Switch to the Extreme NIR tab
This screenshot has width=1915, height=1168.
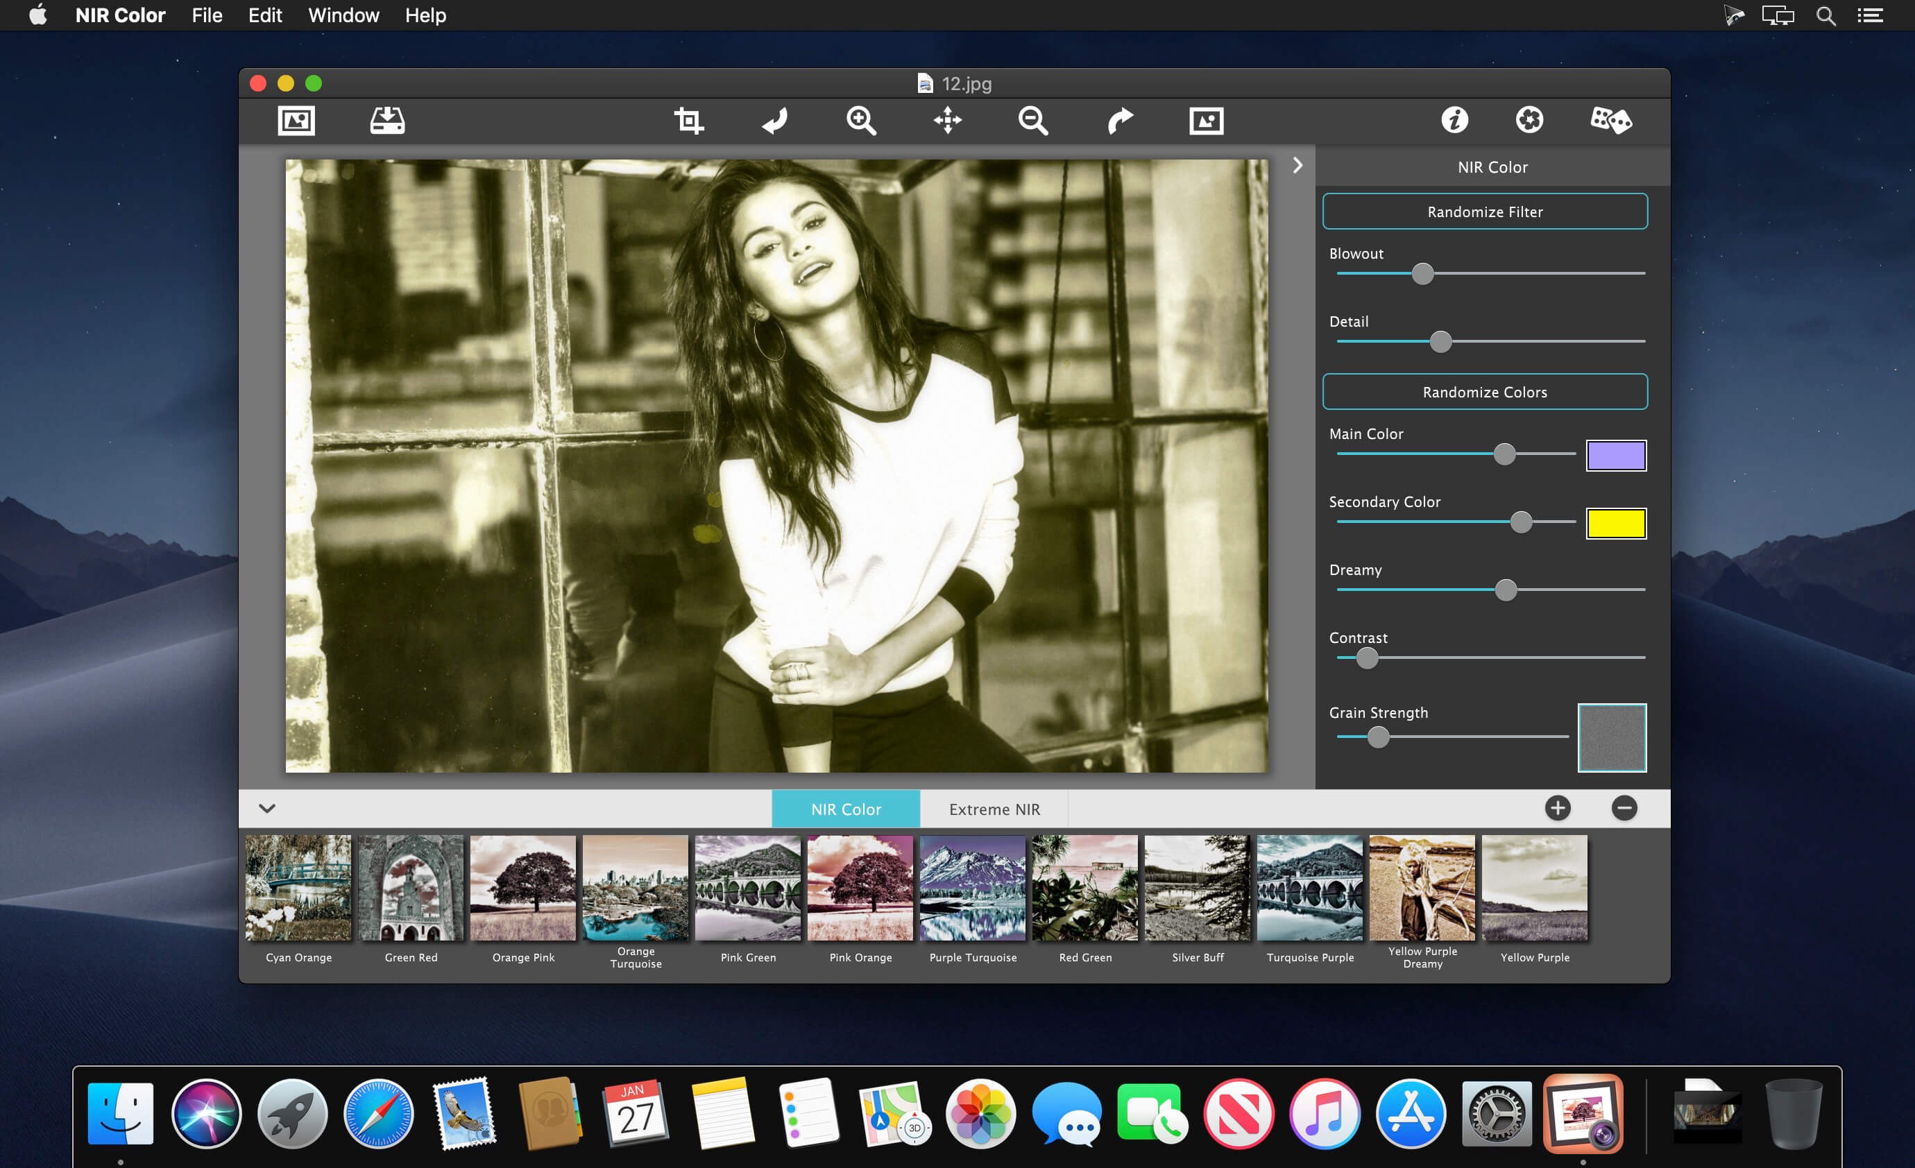pyautogui.click(x=994, y=809)
